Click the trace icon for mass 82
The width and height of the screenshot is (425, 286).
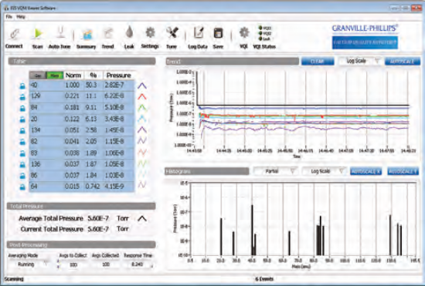(142, 140)
